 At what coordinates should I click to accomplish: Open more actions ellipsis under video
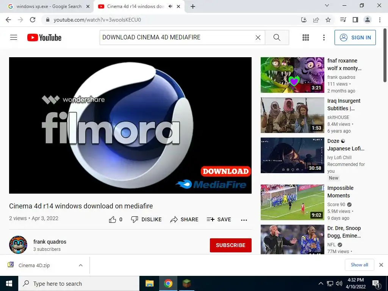click(244, 220)
